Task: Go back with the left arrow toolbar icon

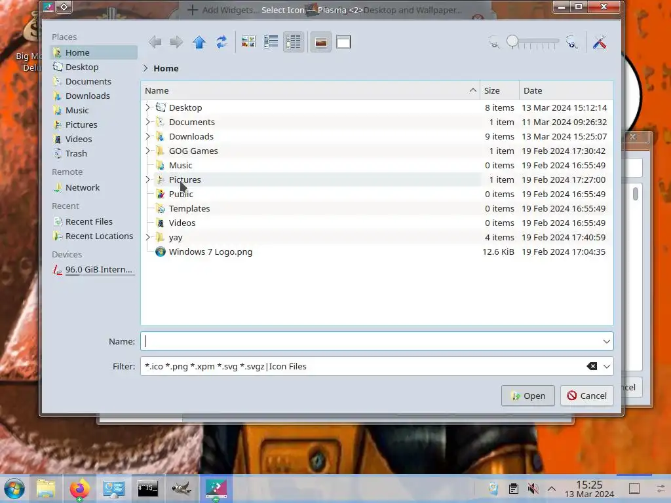Action: point(155,42)
